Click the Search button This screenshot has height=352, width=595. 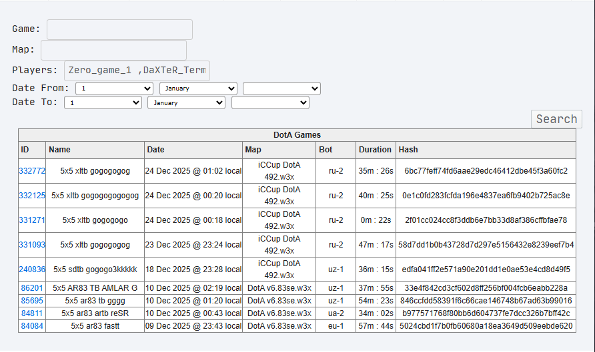556,119
